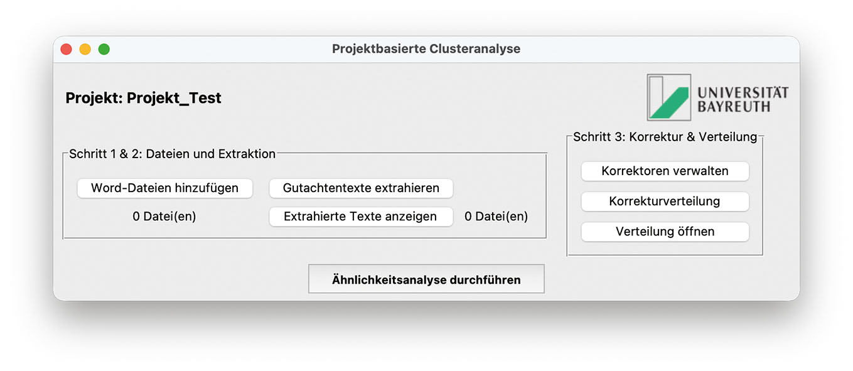Run Ähnlichkeitsanalyse durchführen
Image resolution: width=853 pixels, height=371 pixels.
(426, 279)
